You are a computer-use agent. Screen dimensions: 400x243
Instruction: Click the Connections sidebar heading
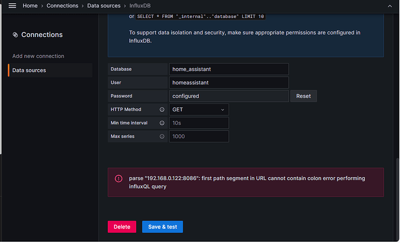tap(42, 35)
